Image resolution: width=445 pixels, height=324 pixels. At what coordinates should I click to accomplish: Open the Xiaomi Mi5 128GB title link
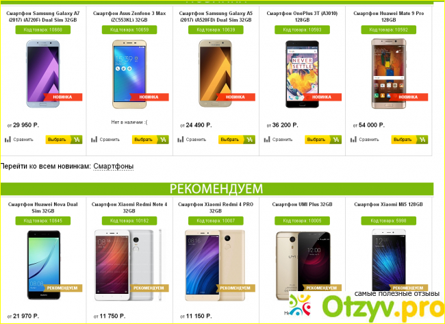(x=388, y=204)
